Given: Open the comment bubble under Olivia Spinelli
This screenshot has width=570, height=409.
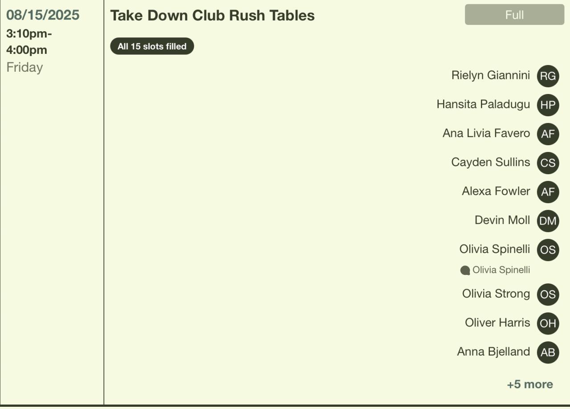Looking at the screenshot, I should point(465,270).
